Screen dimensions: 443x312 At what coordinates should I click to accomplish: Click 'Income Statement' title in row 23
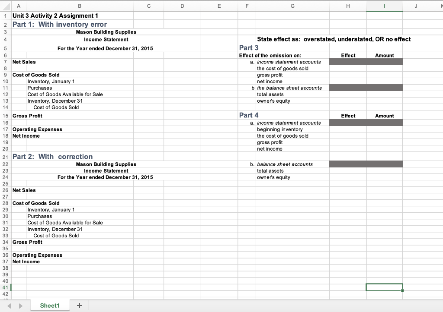pyautogui.click(x=106, y=171)
